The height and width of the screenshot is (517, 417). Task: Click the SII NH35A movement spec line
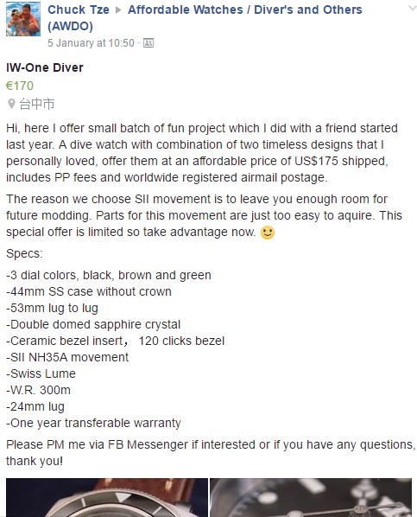point(67,357)
